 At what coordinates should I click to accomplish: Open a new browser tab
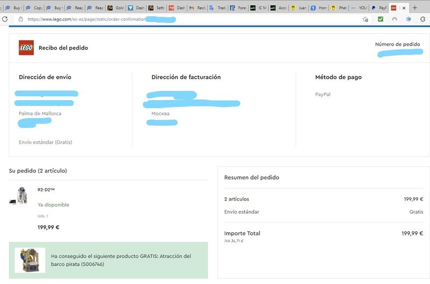pos(414,8)
